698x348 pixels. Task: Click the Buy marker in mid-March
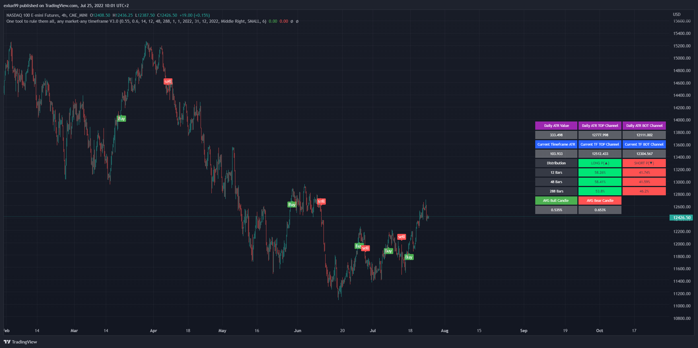(122, 119)
